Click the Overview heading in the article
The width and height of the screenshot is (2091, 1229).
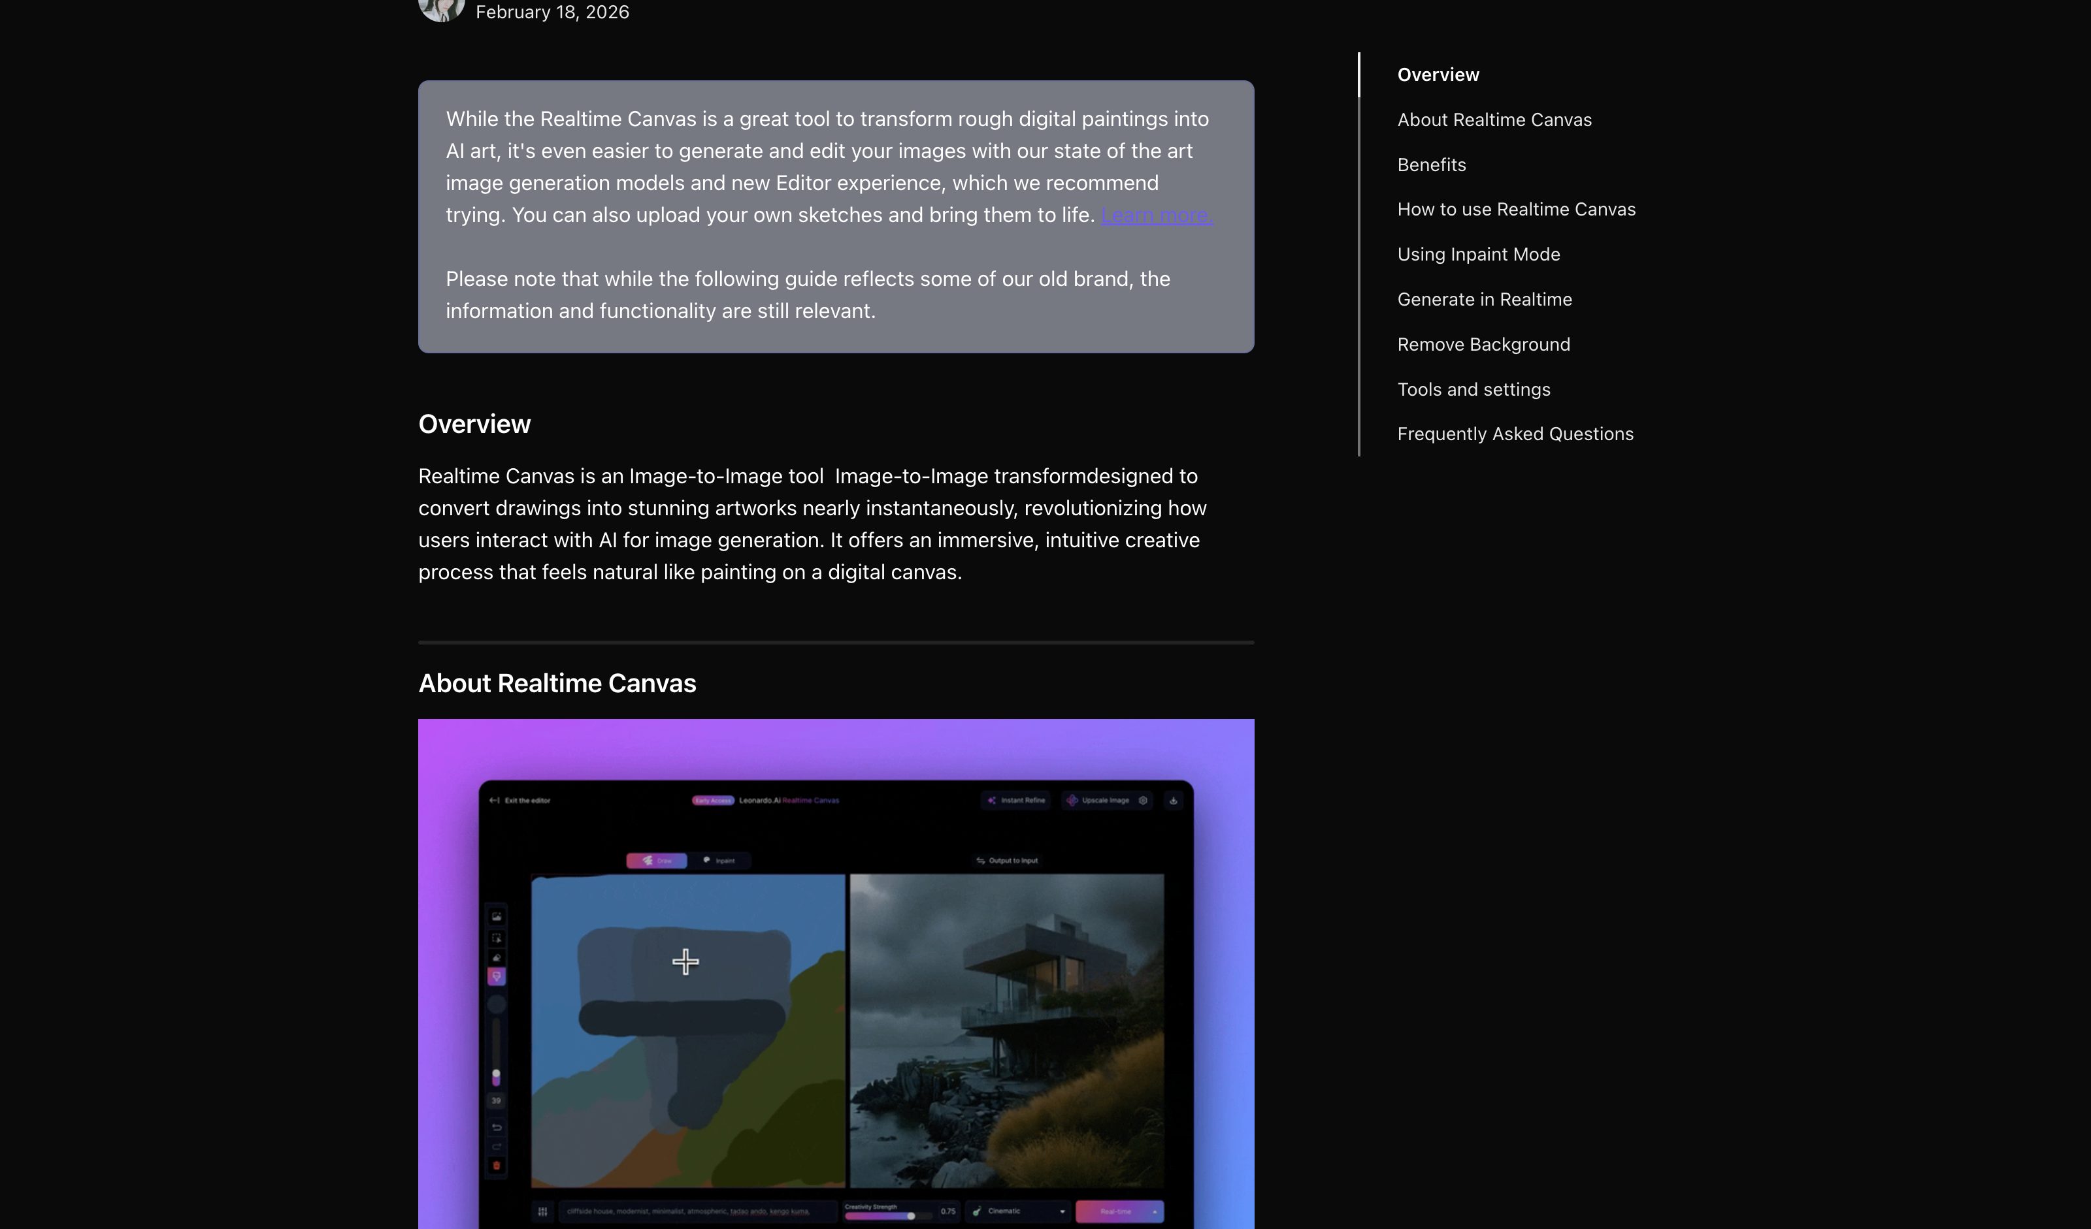(474, 424)
